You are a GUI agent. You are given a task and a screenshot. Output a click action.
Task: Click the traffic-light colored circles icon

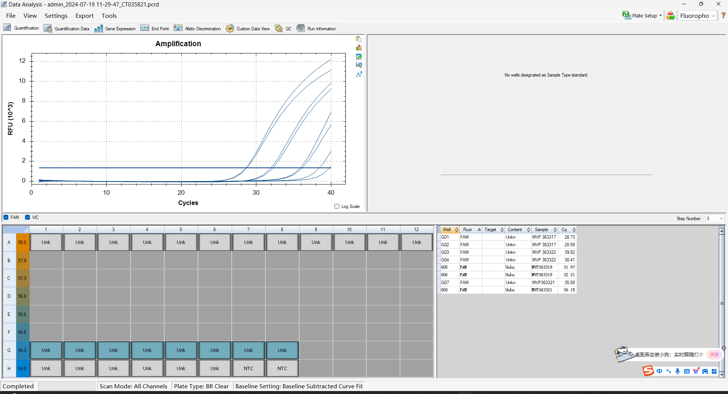(671, 16)
